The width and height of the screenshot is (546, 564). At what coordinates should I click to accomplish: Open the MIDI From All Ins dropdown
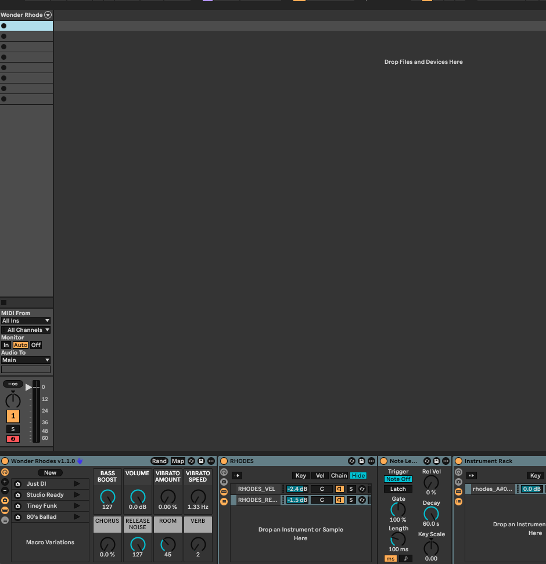tap(26, 320)
